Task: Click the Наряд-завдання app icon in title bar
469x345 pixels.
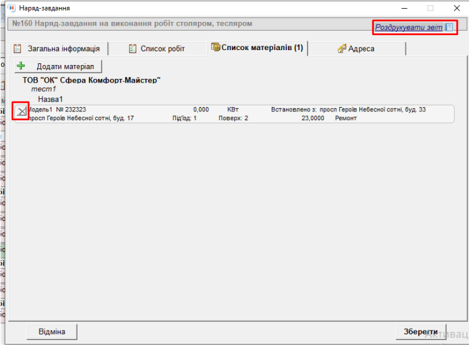Action: [x=11, y=8]
